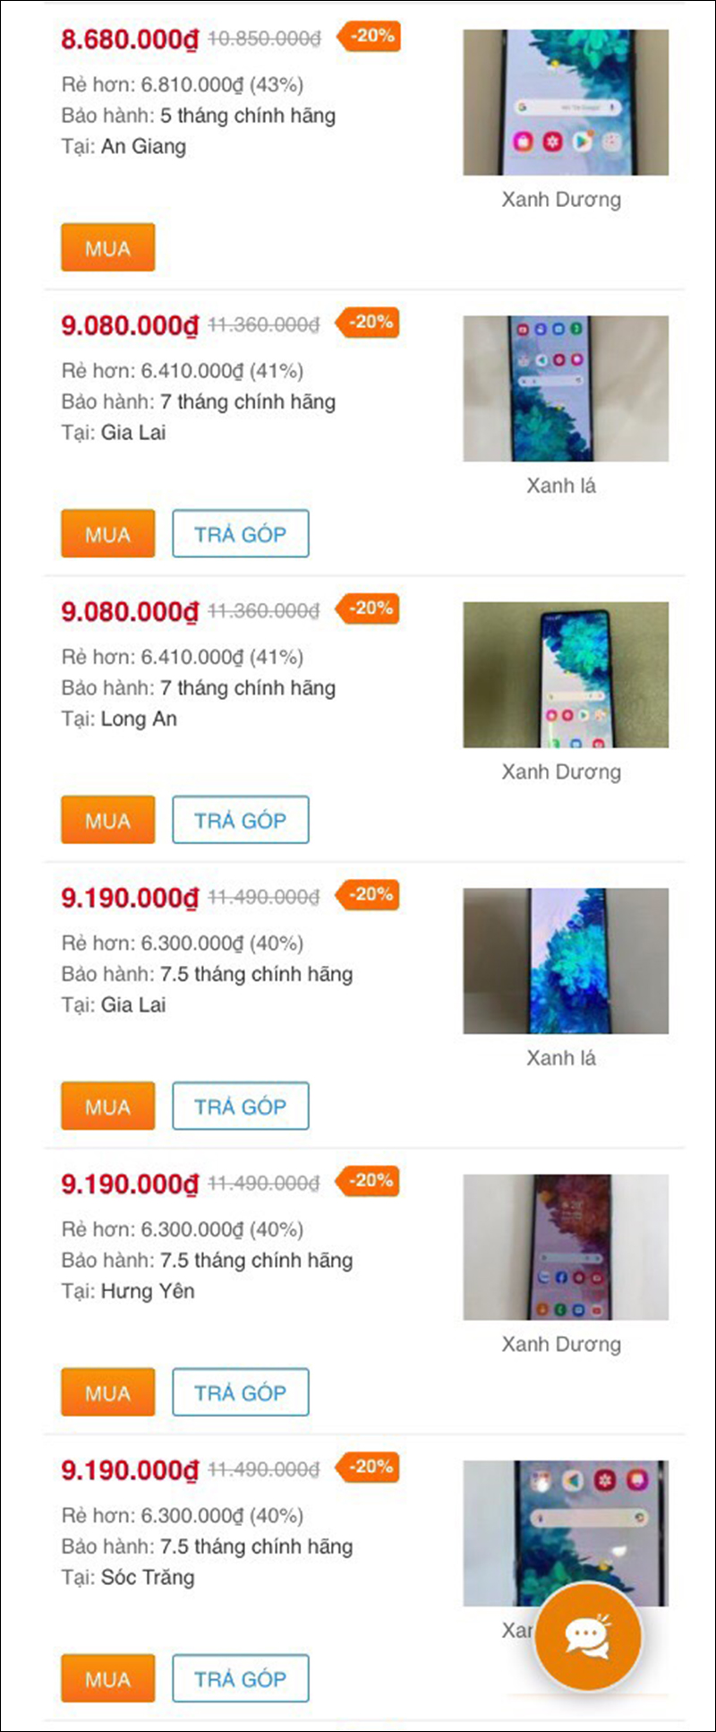Click the Xanh Dương label under the An Giang photo
Viewport: 716px width, 1732px height.
pos(561,199)
